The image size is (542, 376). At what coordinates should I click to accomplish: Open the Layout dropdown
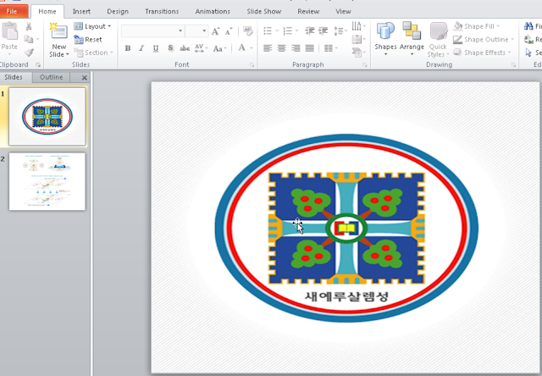(92, 26)
